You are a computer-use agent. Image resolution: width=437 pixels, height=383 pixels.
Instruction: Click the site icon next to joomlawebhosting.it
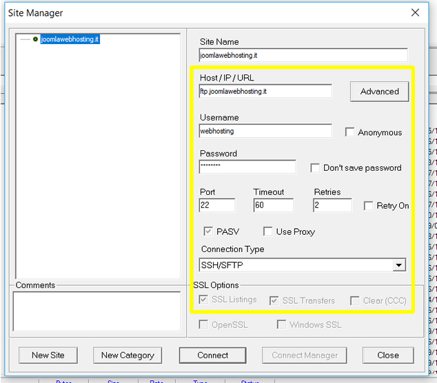[36, 39]
